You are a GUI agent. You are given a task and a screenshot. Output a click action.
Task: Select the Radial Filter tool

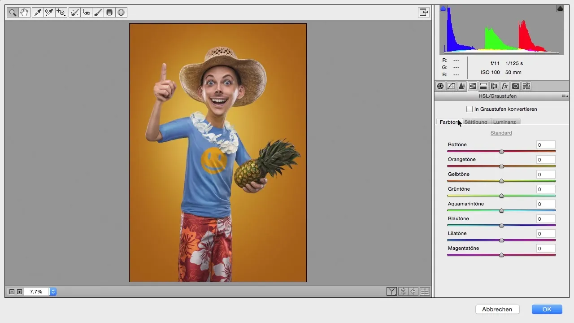coord(121,13)
